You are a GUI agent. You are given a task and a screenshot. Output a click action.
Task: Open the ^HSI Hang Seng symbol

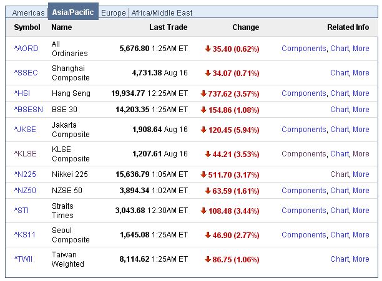pos(22,93)
